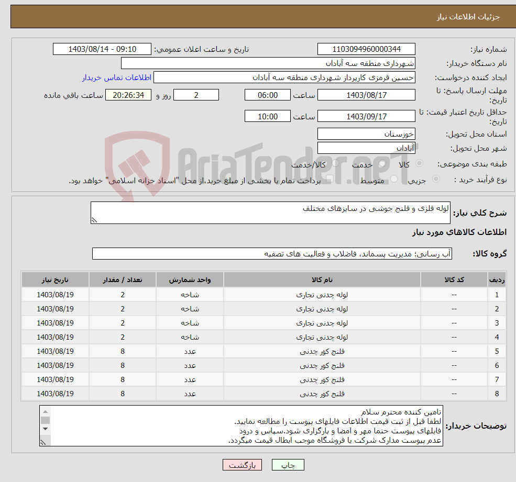Click row 6 unit cell عدد
516x482 pixels.
point(190,365)
